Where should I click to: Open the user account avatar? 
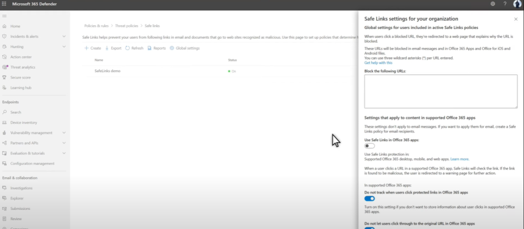pos(517,4)
